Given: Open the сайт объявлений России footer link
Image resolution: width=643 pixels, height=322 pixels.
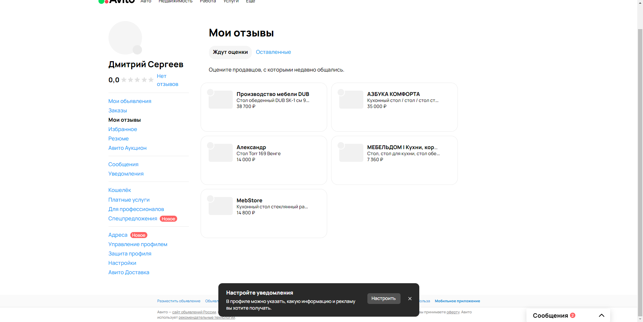Looking at the screenshot, I should [x=194, y=312].
